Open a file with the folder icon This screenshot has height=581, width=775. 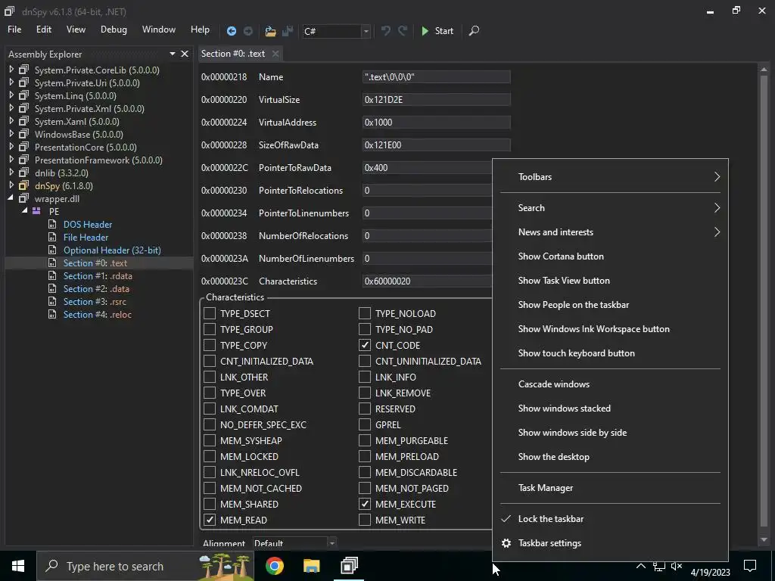click(x=270, y=31)
